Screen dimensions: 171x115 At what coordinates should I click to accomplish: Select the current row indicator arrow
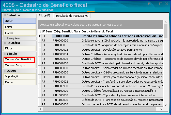40,36
